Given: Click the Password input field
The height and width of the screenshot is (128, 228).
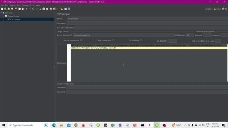Looking at the screenshot, I should pyautogui.click(x=147, y=92).
